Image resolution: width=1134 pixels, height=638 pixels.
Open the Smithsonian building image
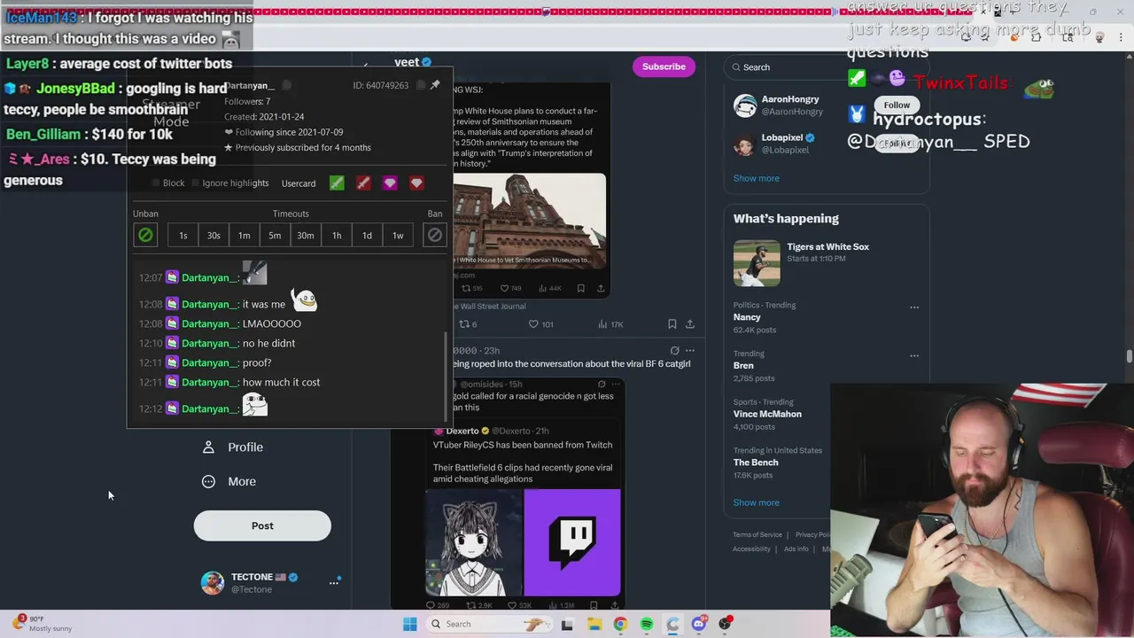click(x=530, y=222)
